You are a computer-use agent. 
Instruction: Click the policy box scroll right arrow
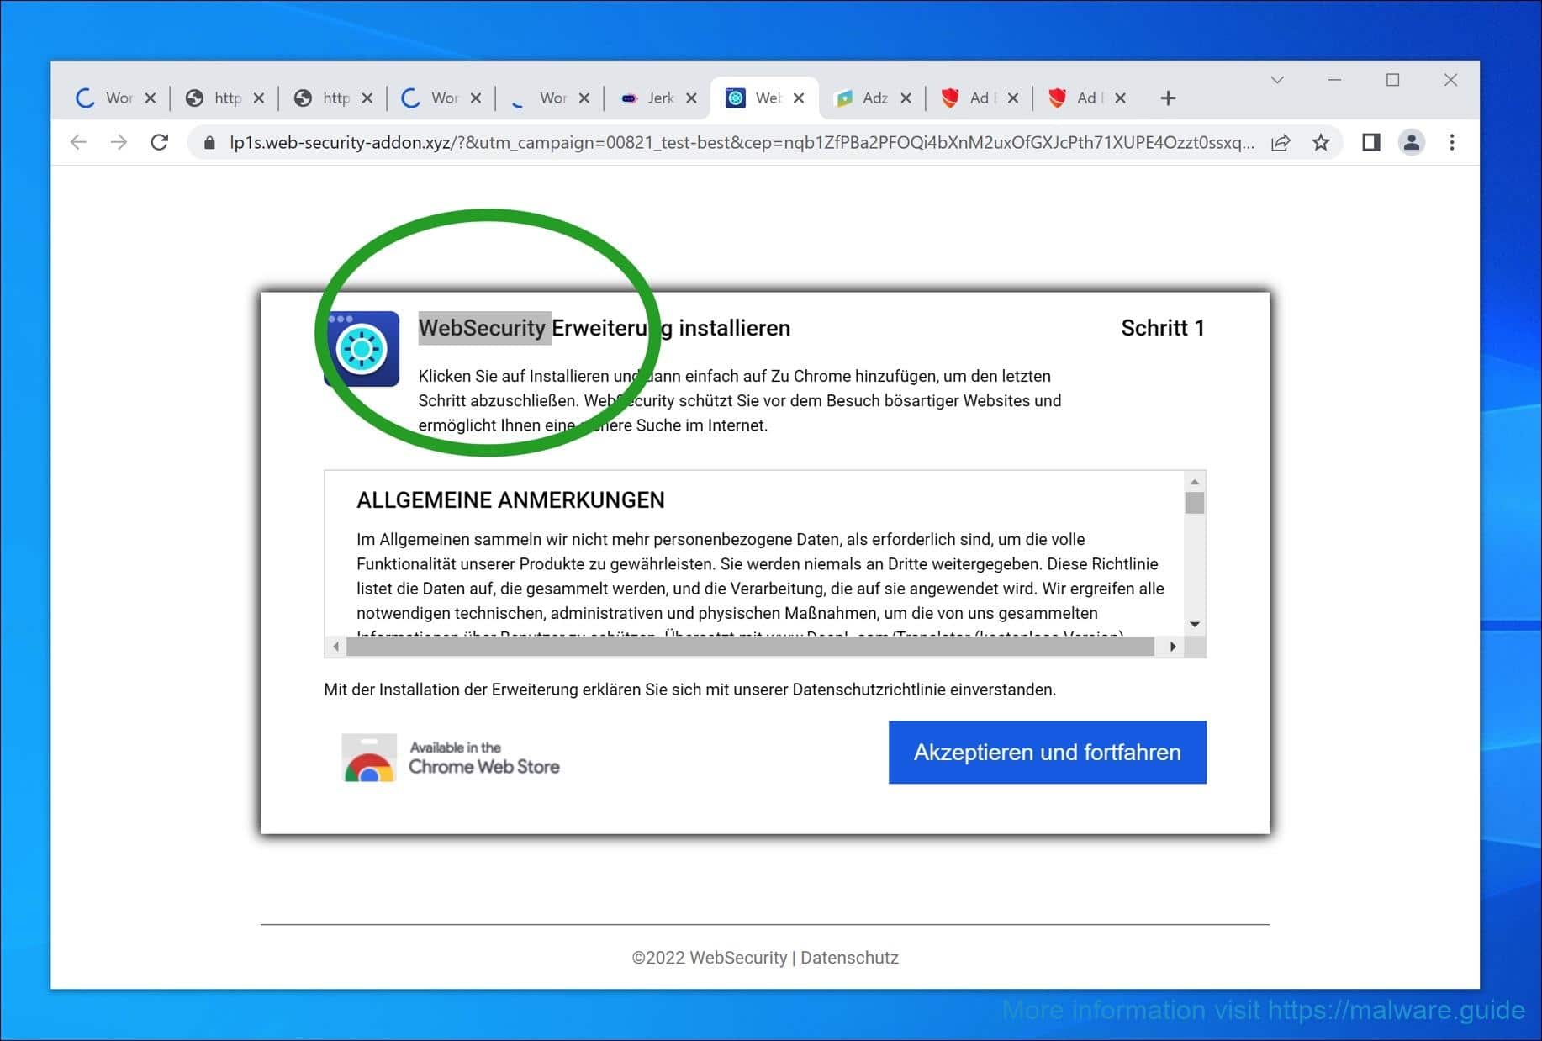(1172, 647)
